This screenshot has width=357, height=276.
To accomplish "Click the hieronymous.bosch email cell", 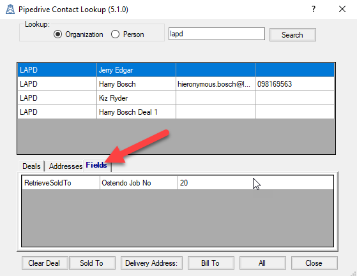I will point(215,84).
